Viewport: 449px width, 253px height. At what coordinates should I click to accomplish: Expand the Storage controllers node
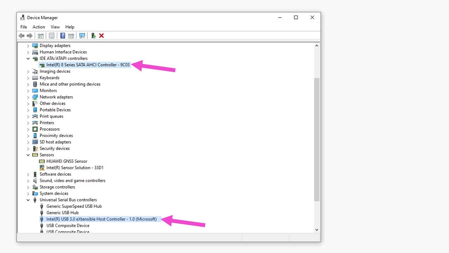pyautogui.click(x=28, y=187)
